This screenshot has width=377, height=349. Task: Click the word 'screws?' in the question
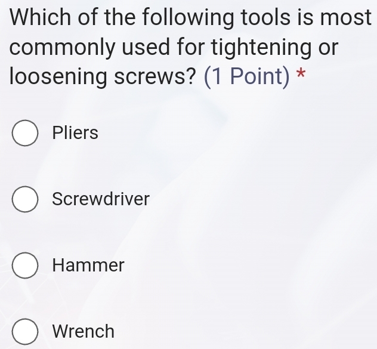[154, 76]
